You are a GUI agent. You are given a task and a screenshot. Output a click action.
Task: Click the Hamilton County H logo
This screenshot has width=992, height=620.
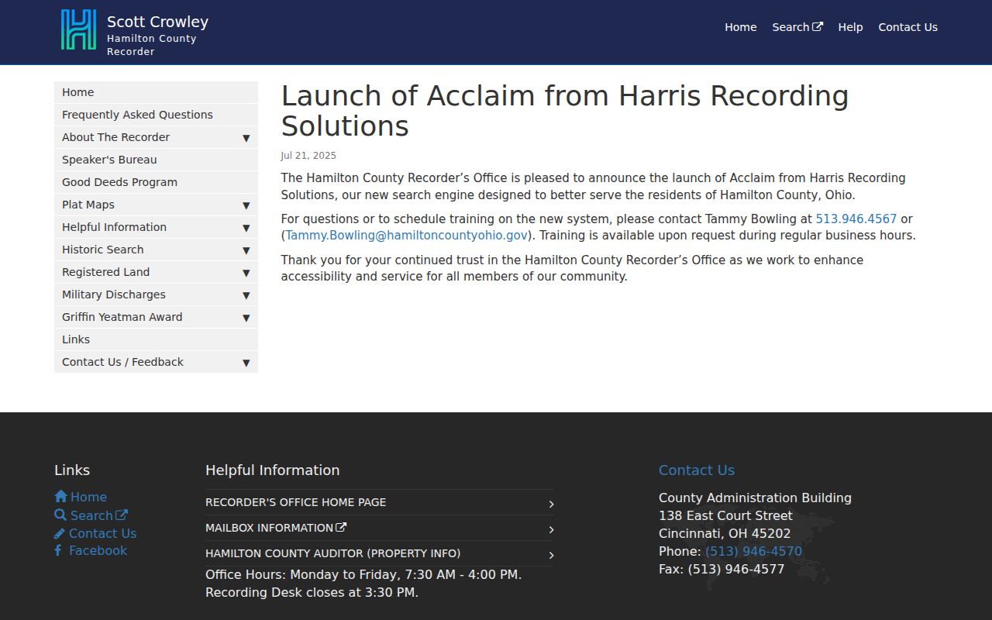[78, 30]
